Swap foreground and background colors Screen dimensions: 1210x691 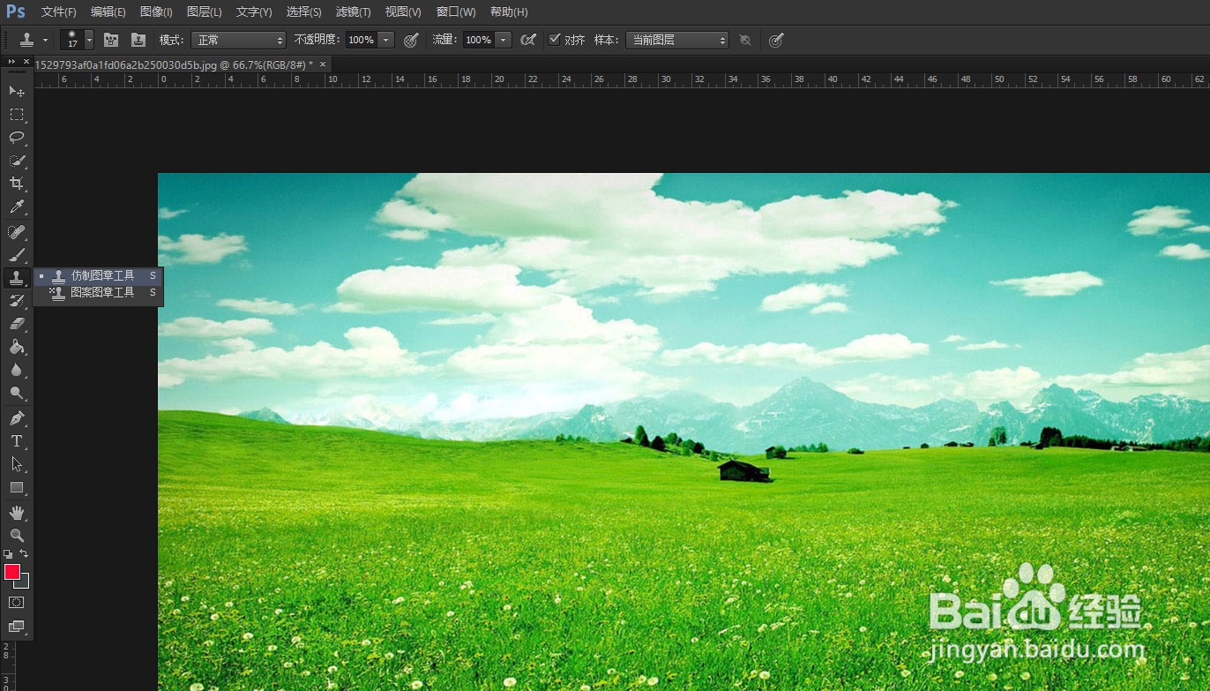(x=24, y=554)
